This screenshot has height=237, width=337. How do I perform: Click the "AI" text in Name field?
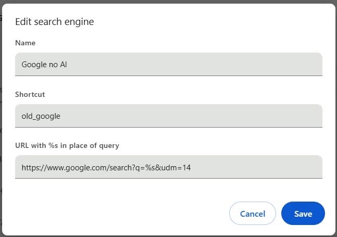[63, 65]
